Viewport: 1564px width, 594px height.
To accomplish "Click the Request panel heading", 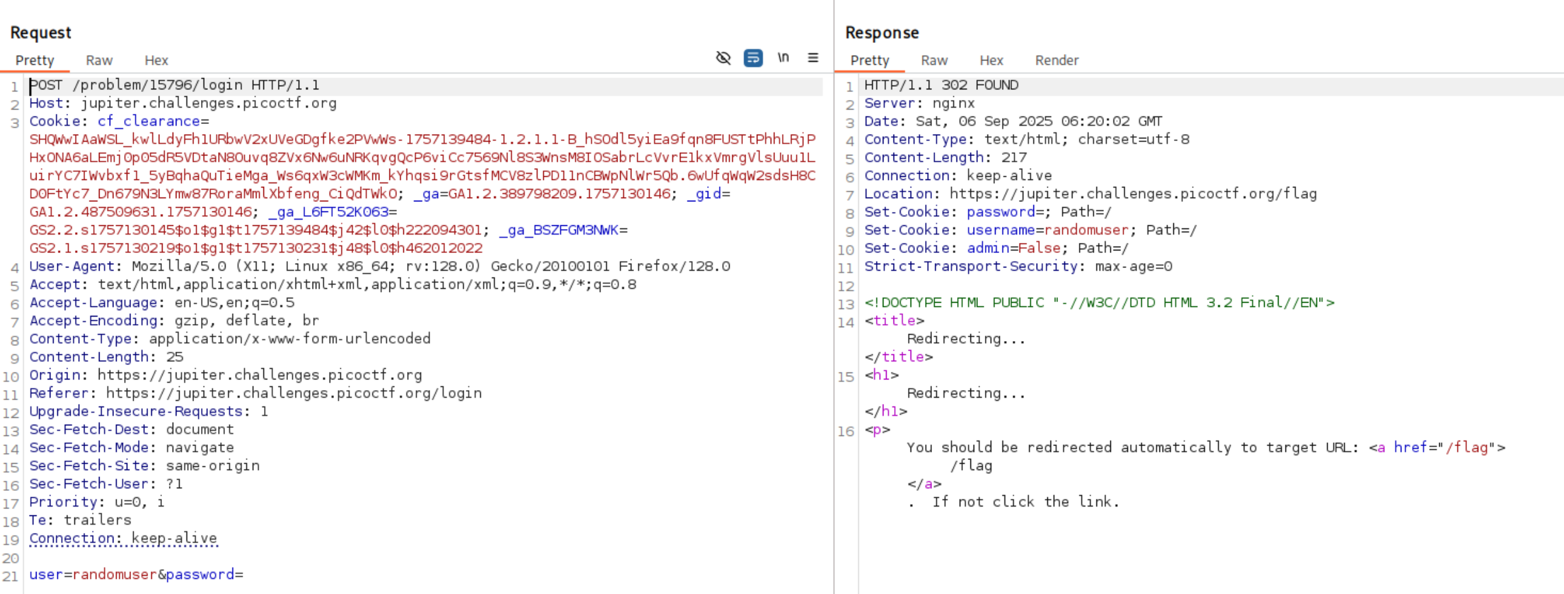I will pos(41,33).
